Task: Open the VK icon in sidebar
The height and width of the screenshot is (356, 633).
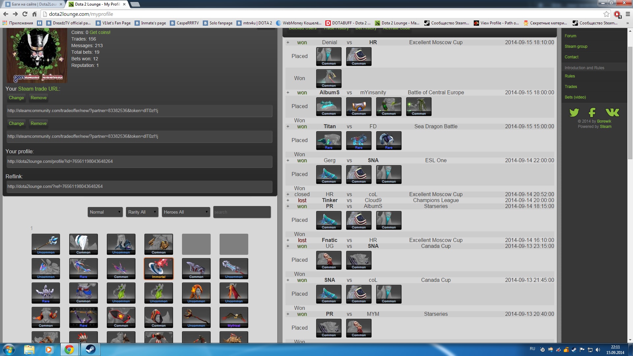Action: [x=612, y=112]
